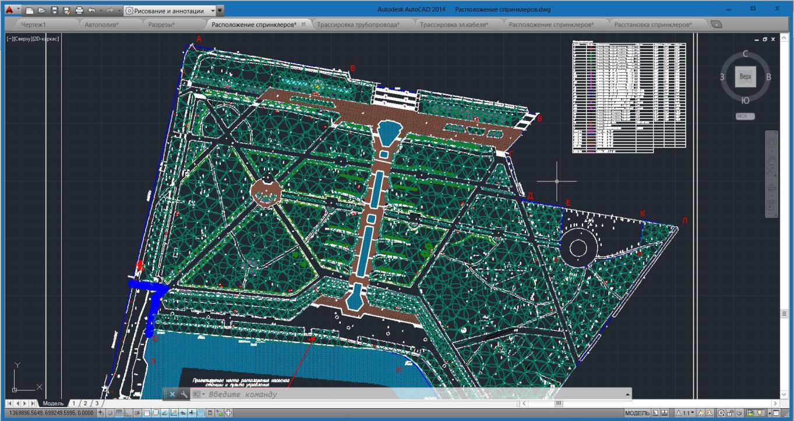Click the МОДЕЛЬ status bar button
The height and width of the screenshot is (421, 794).
tap(637, 413)
